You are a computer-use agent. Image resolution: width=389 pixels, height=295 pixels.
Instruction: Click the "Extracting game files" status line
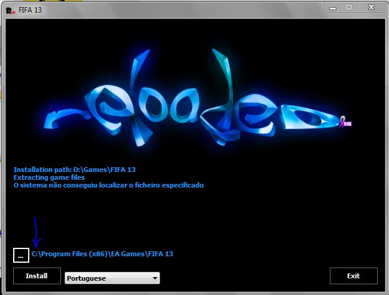pyautogui.click(x=49, y=177)
